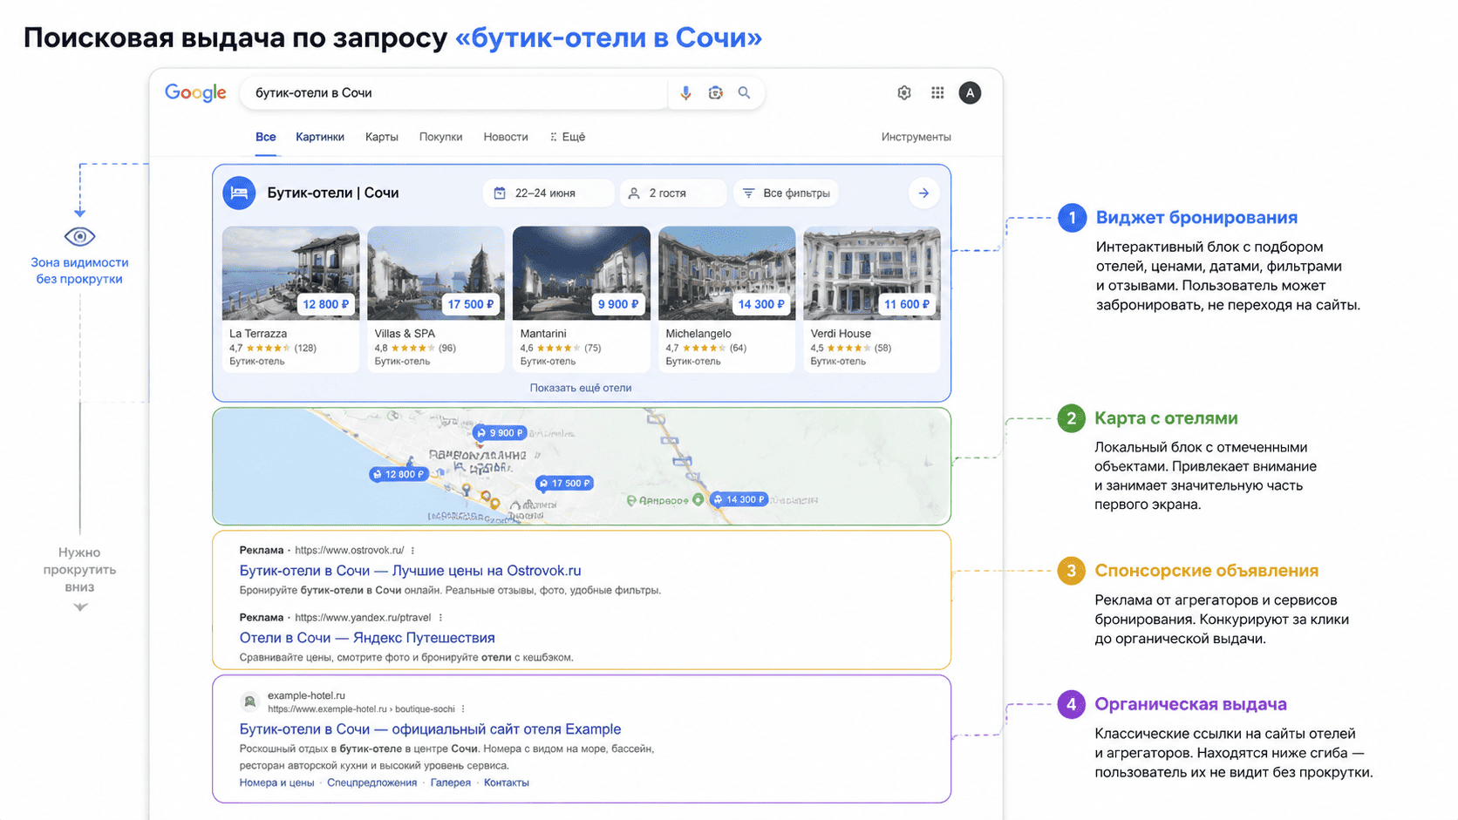Open the Villas & SPA hotel photo
Screen dimensions: 1458x820
[x=436, y=273]
